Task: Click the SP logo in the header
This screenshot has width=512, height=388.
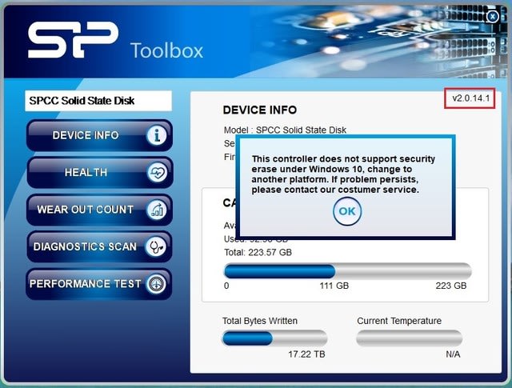Action: (x=73, y=40)
